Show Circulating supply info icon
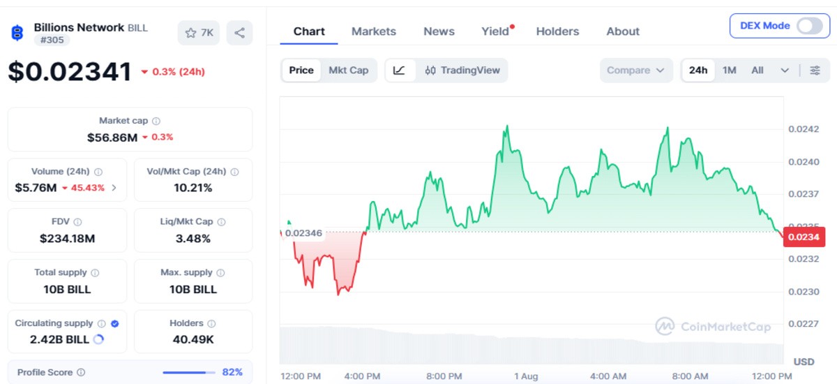The width and height of the screenshot is (837, 384). (101, 324)
